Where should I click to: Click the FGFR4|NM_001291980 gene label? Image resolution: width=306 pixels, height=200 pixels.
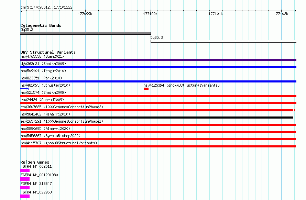click(39, 175)
